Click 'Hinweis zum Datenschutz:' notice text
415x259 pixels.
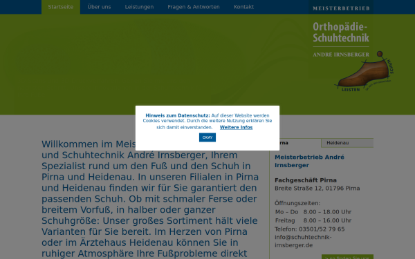(x=178, y=115)
